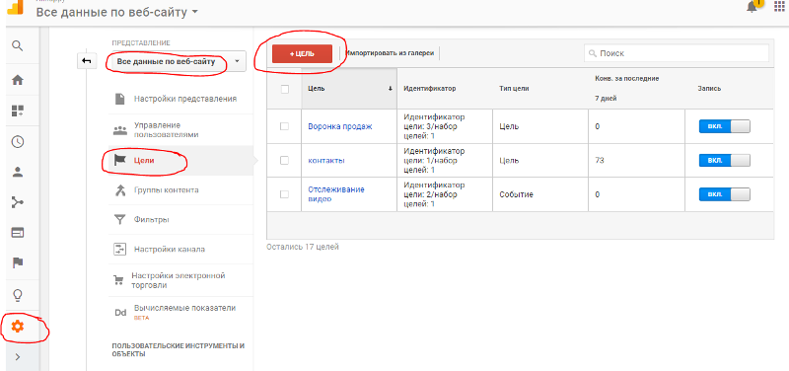Viewport: 789px width, 371px height.
Task: Open Настройки представления menu item
Action: tap(185, 99)
